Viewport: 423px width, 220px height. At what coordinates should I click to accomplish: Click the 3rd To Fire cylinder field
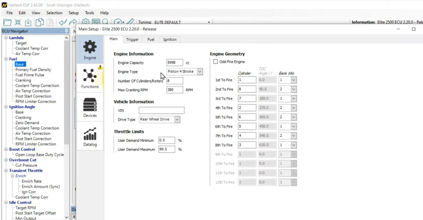pyautogui.click(x=247, y=99)
